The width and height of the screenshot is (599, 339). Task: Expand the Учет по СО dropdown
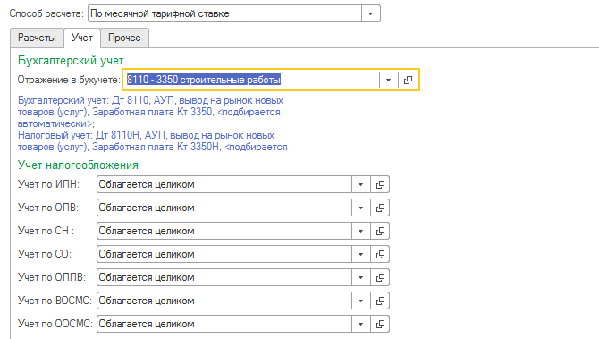[x=360, y=254]
